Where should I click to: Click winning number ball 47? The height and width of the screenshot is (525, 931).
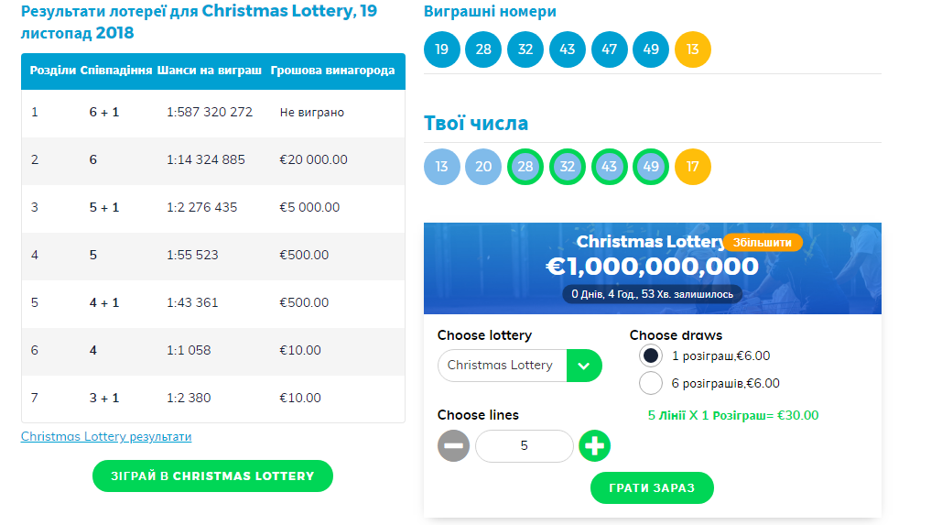[x=609, y=49]
